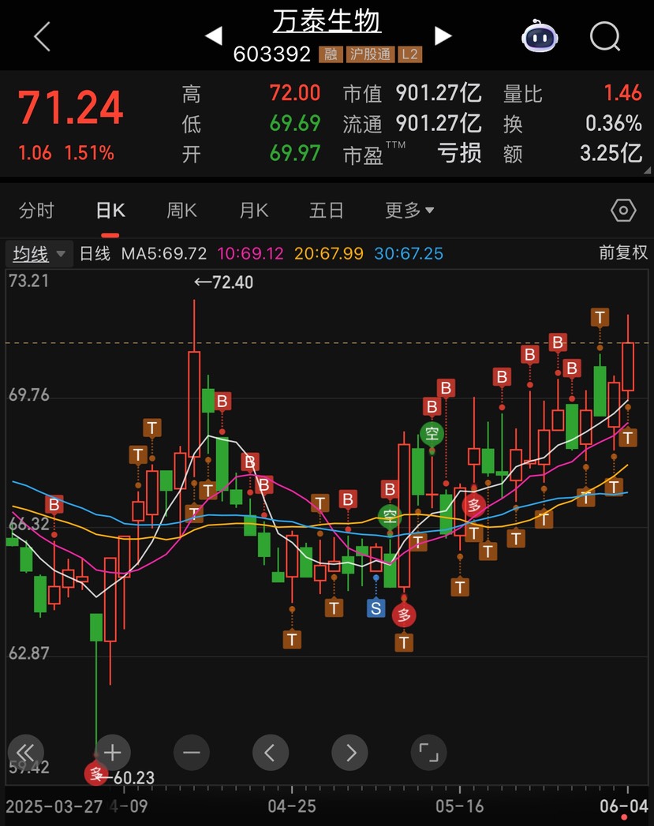Image resolution: width=654 pixels, height=826 pixels.
Task: Tap the low price 69.69
Action: pyautogui.click(x=295, y=123)
